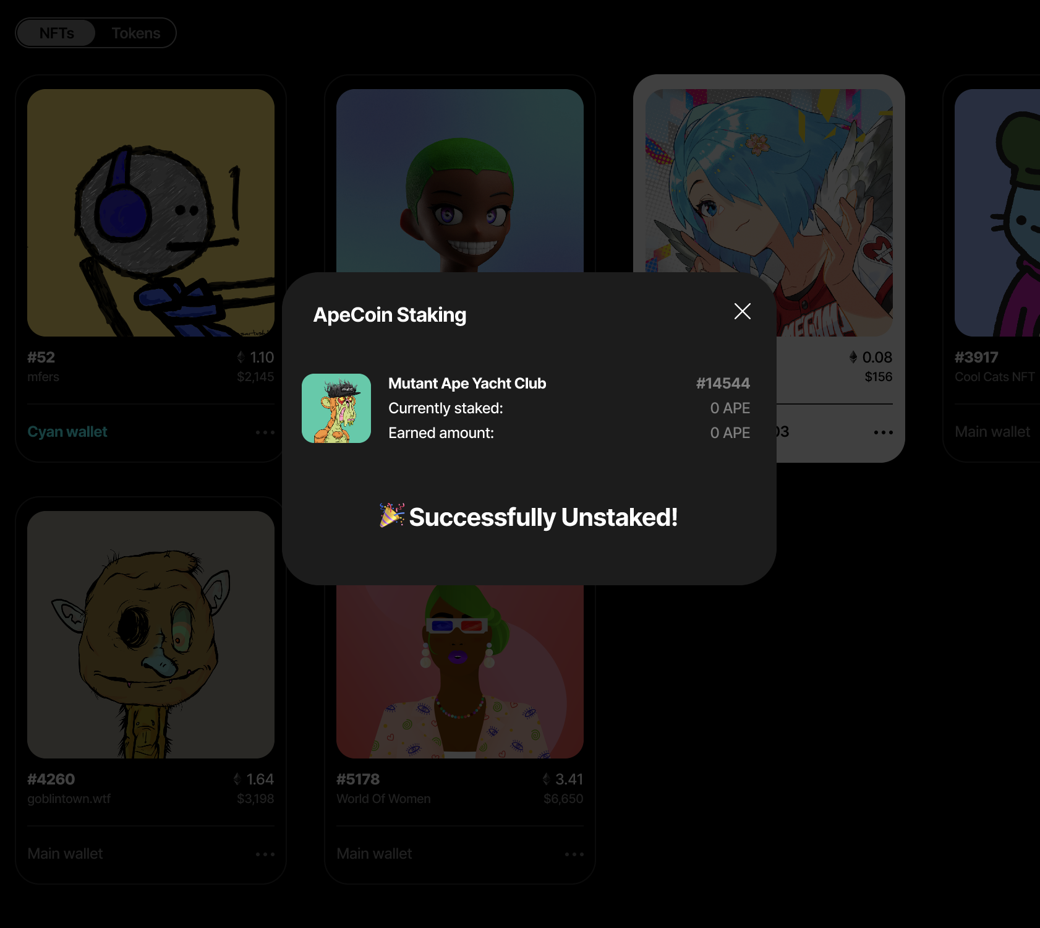Open the three-dot menu on goblintown #4260 card

point(265,854)
